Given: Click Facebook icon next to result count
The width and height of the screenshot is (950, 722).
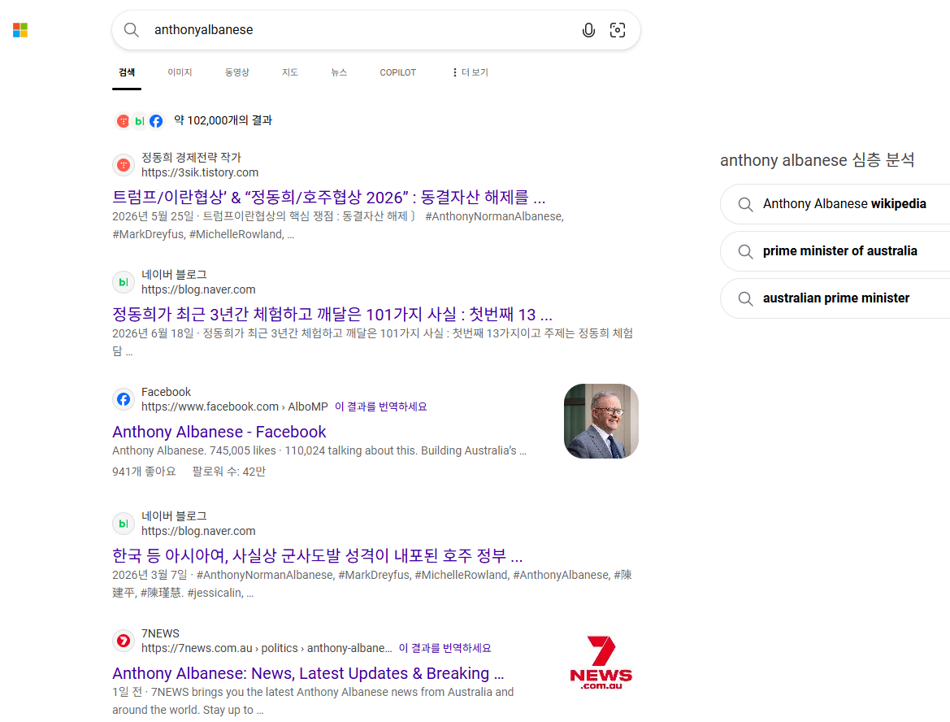Looking at the screenshot, I should click(x=156, y=121).
